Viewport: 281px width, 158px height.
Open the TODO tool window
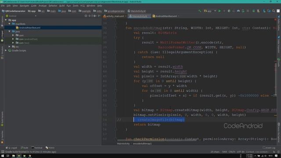pos(50,148)
